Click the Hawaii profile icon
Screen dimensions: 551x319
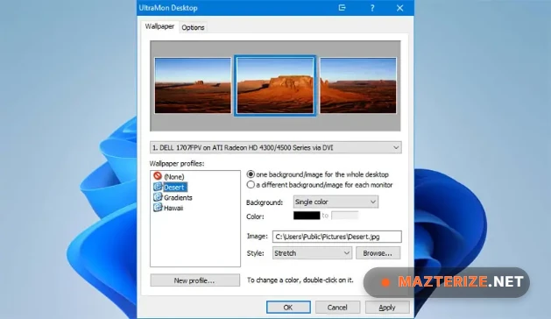pos(158,208)
